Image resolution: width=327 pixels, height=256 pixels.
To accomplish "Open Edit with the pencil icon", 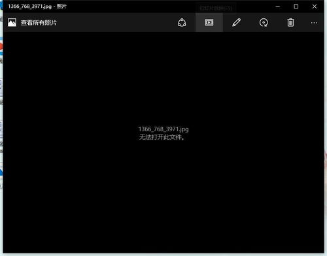I will (236, 22).
